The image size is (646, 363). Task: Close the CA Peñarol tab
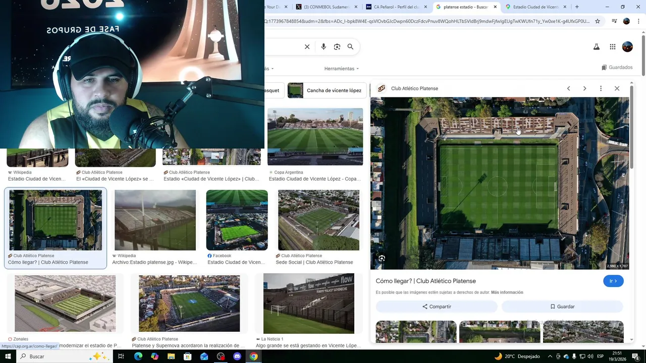425,7
